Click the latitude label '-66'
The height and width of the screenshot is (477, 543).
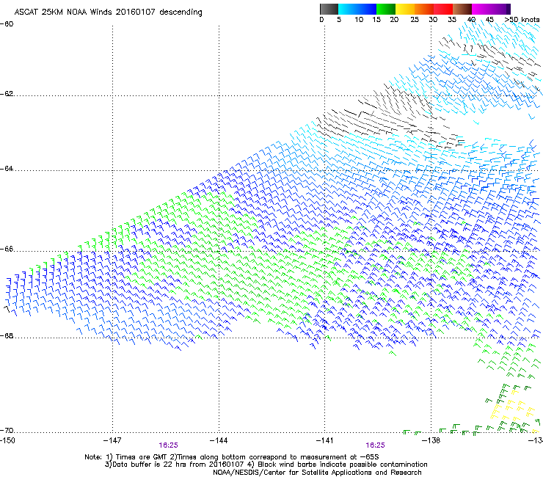[7, 249]
